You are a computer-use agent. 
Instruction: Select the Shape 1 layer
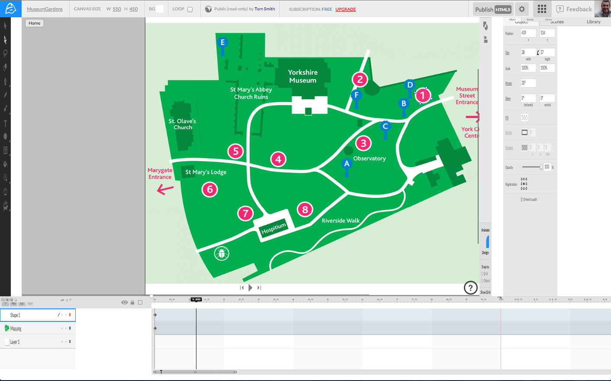point(38,315)
